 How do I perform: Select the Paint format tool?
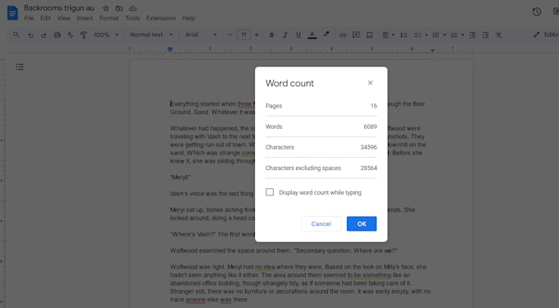tap(83, 34)
